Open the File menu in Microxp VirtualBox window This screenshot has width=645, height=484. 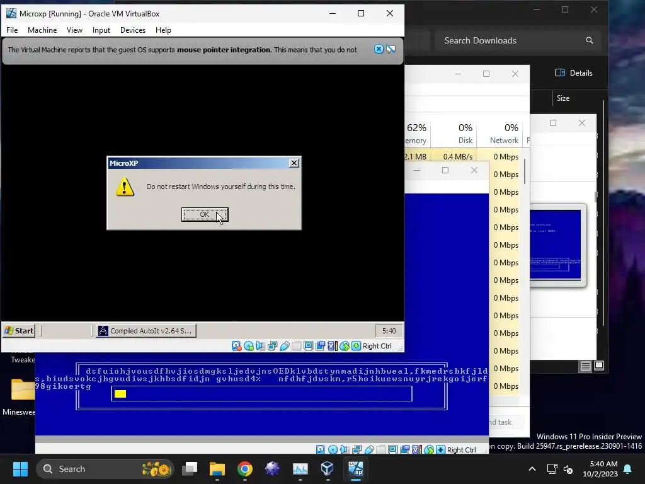(x=12, y=30)
